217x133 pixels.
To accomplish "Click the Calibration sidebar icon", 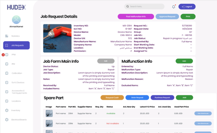I will coord(7,73).
